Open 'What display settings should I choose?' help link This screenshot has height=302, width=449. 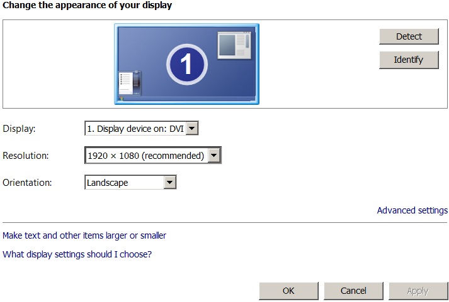click(77, 254)
